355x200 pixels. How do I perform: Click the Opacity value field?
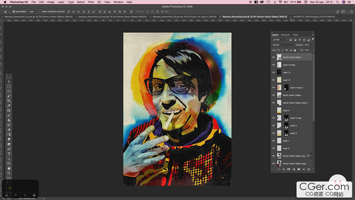point(307,45)
